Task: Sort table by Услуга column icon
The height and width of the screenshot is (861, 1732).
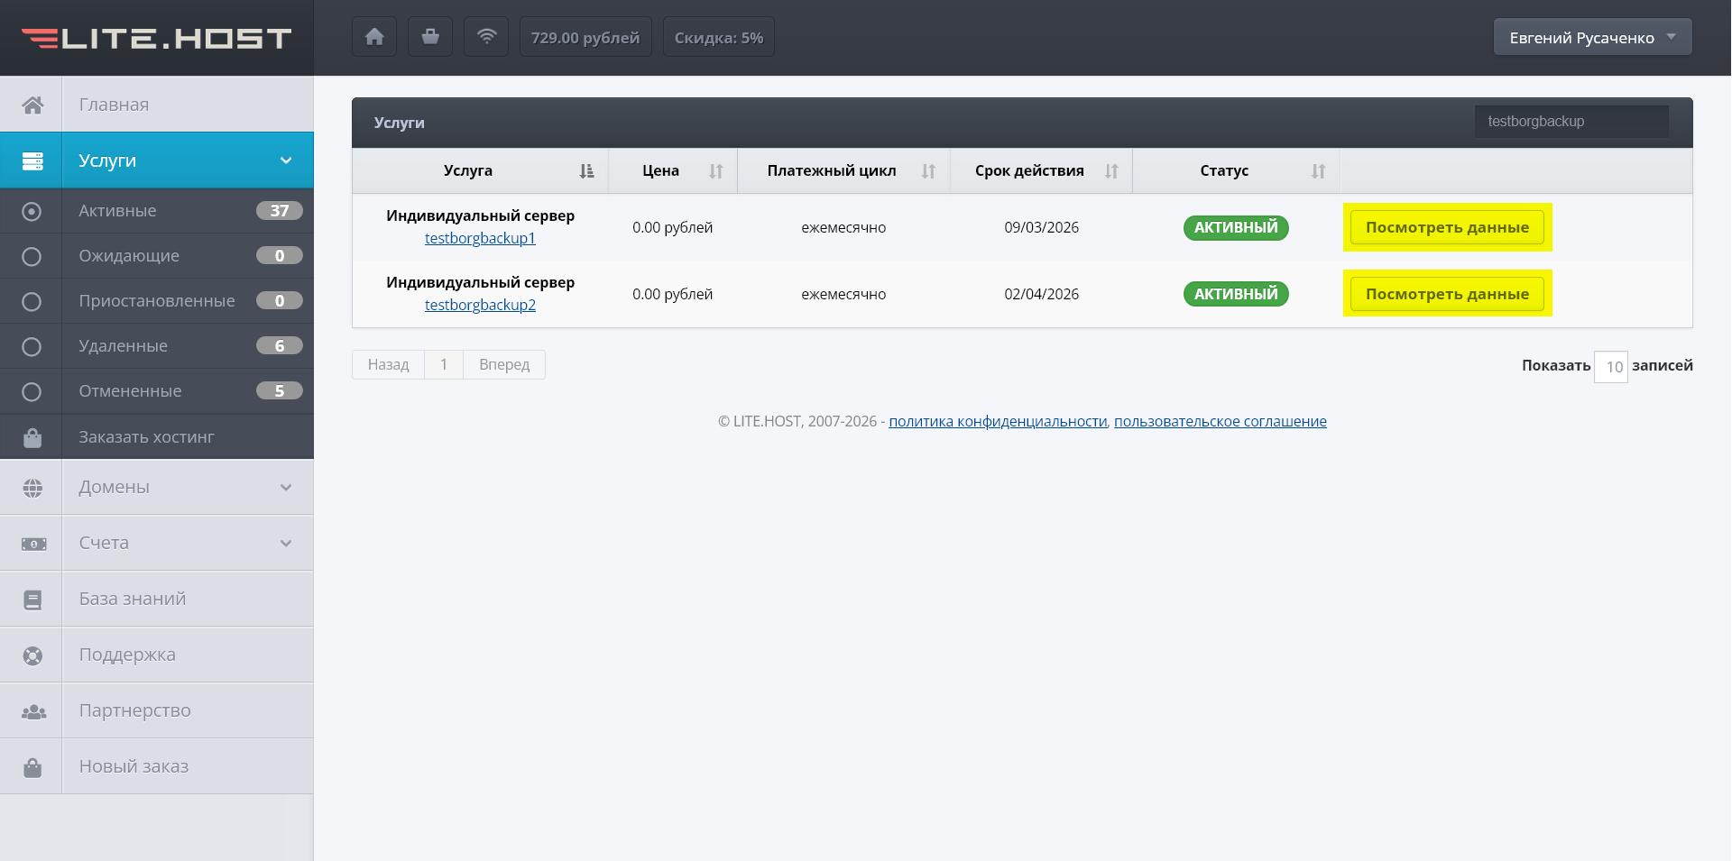Action: coord(586,171)
